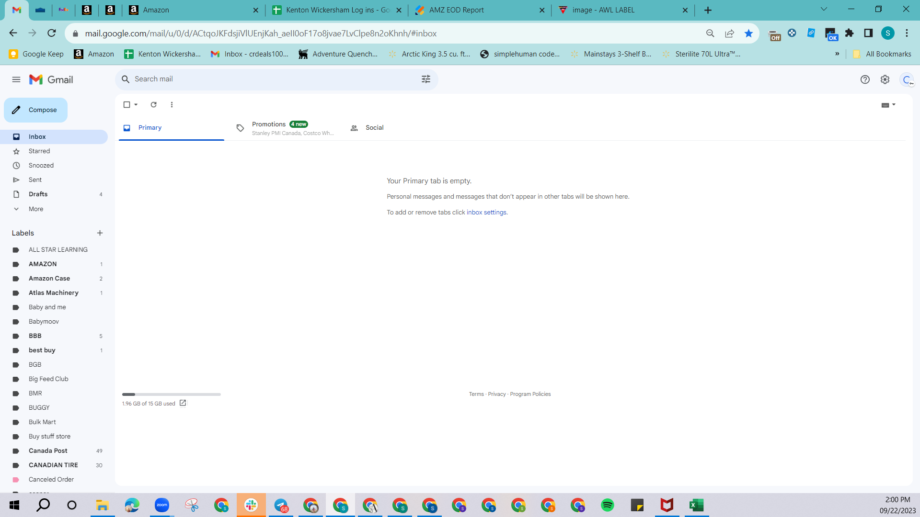Click the browser Share page icon
This screenshot has width=920, height=517.
pos(729,34)
